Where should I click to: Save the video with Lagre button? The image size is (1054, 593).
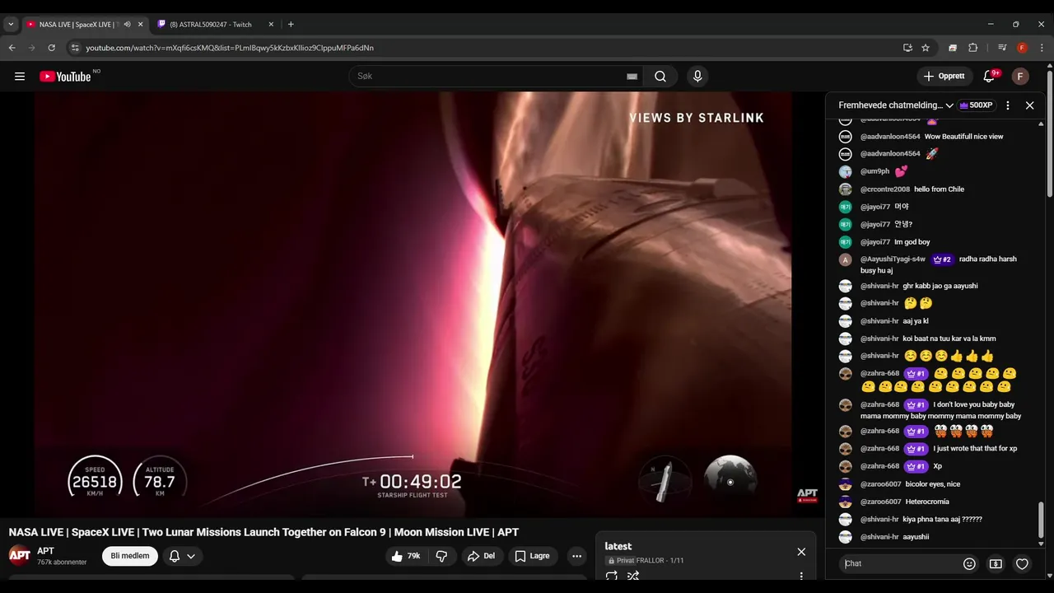532,556
